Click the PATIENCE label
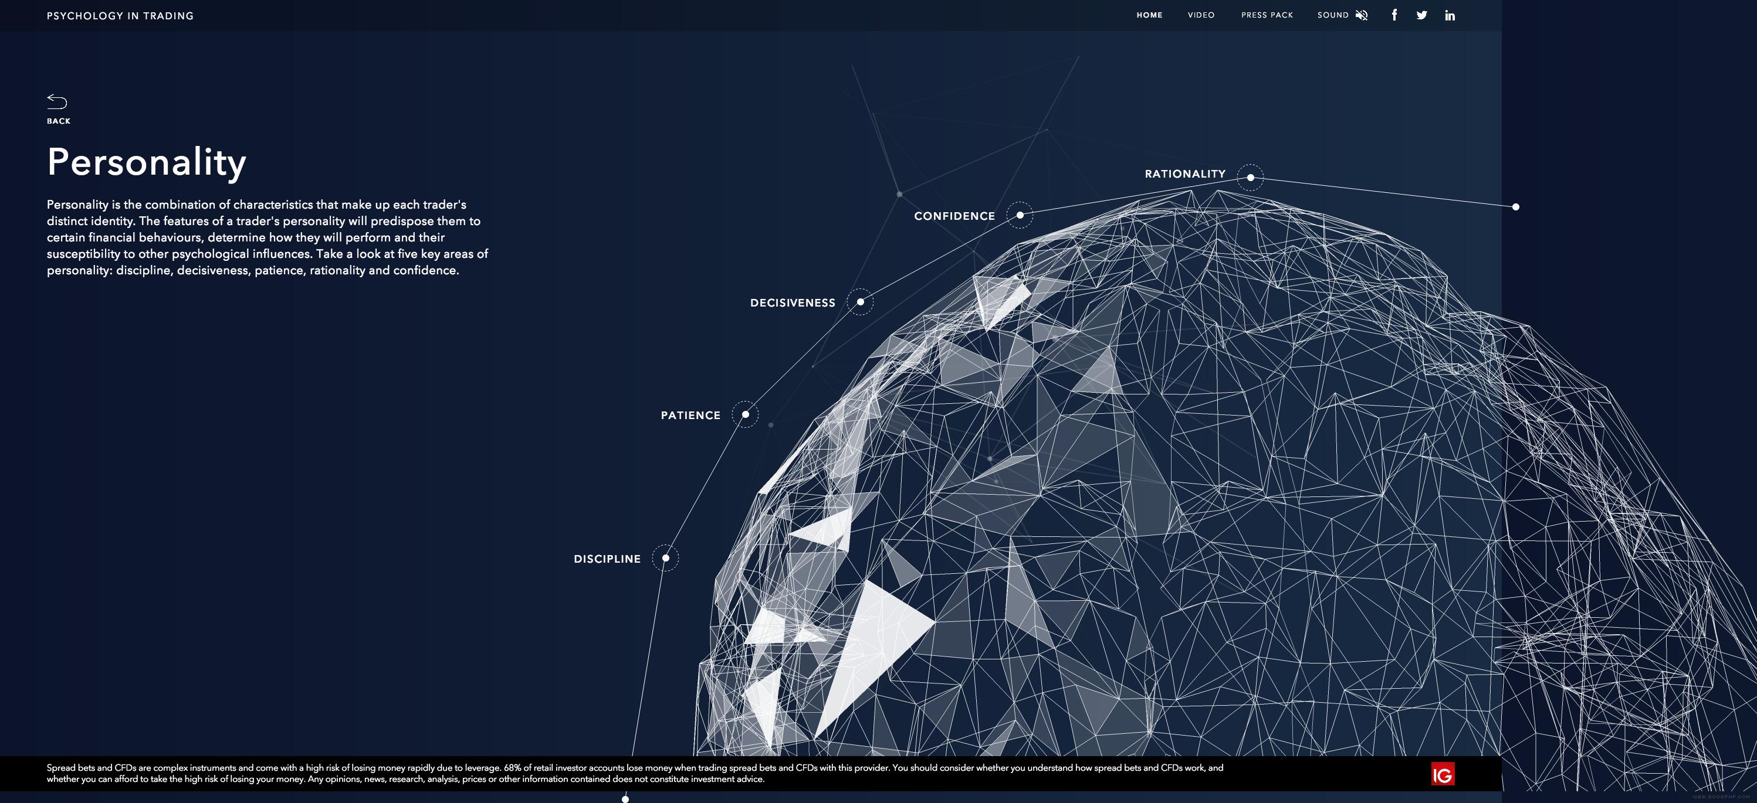This screenshot has height=803, width=1757. point(690,415)
